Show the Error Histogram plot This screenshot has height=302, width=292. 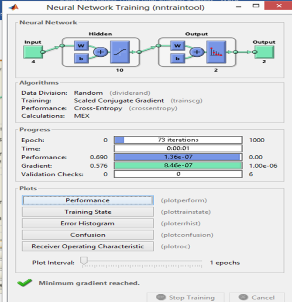coord(88,223)
